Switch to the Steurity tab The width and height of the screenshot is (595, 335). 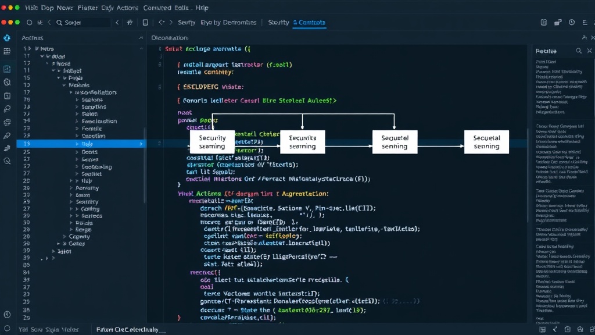coord(278,23)
